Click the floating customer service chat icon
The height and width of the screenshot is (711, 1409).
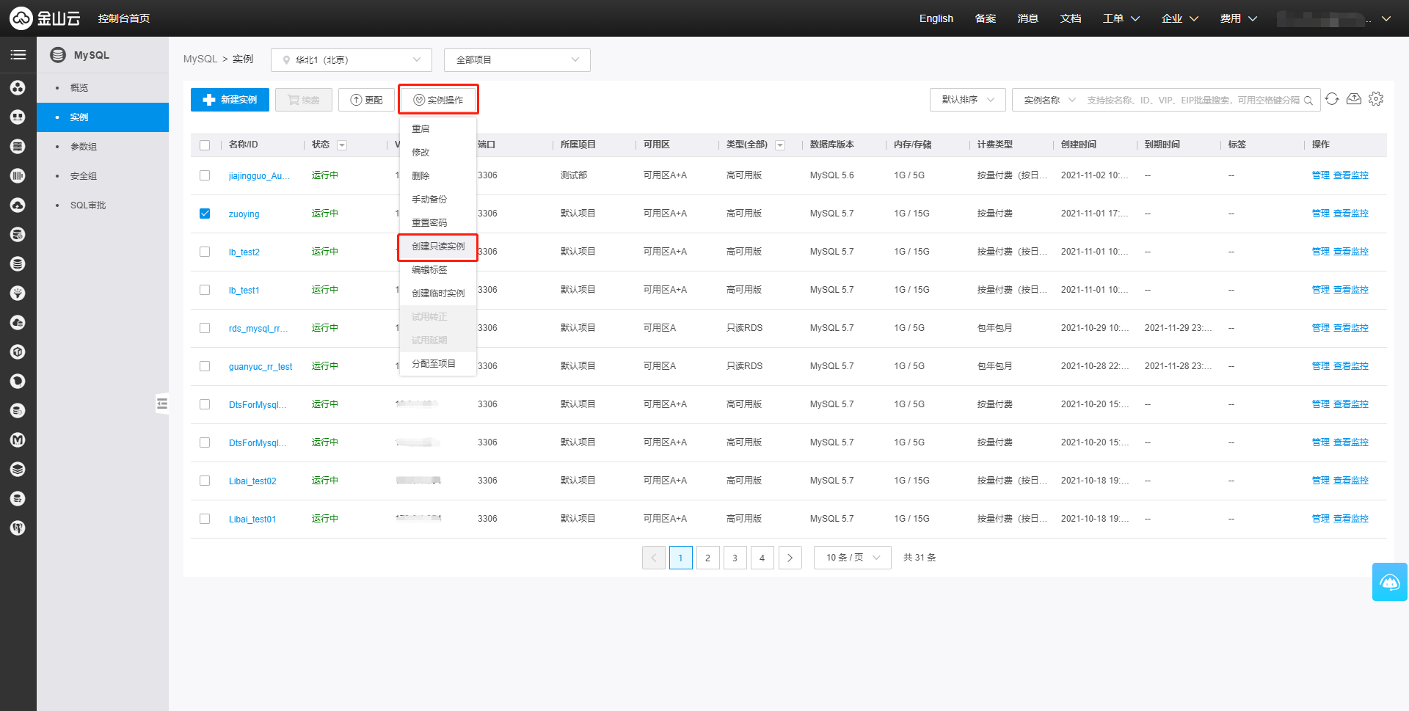[x=1389, y=582]
